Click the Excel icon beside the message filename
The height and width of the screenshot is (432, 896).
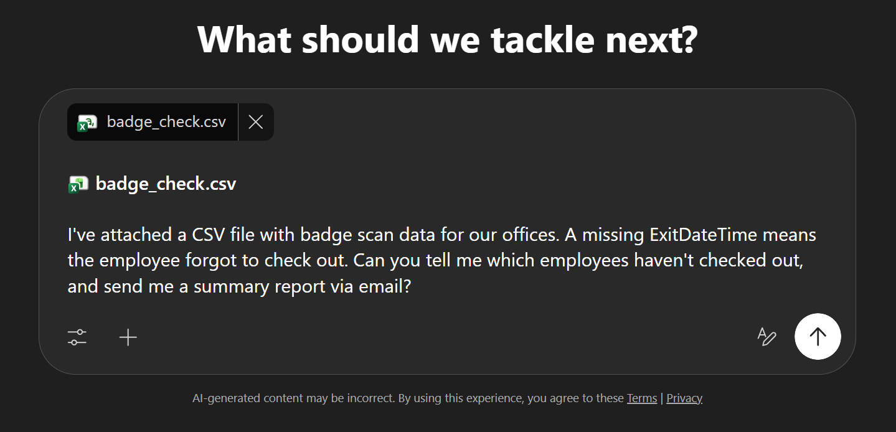[77, 184]
